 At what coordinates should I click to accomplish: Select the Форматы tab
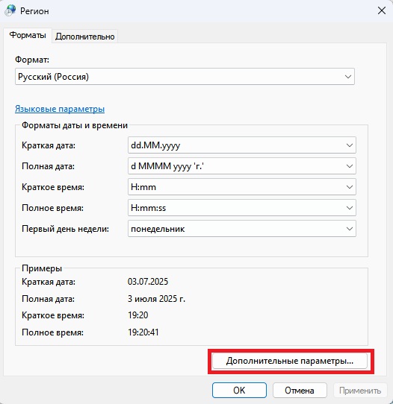28,35
